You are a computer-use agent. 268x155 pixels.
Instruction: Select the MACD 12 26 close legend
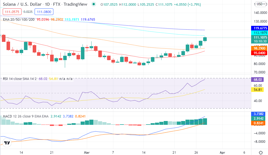[26, 116]
